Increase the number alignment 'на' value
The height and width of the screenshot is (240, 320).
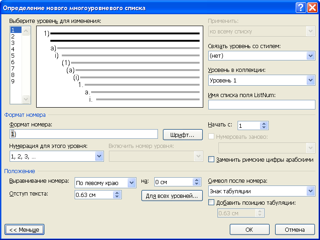pos(197,180)
